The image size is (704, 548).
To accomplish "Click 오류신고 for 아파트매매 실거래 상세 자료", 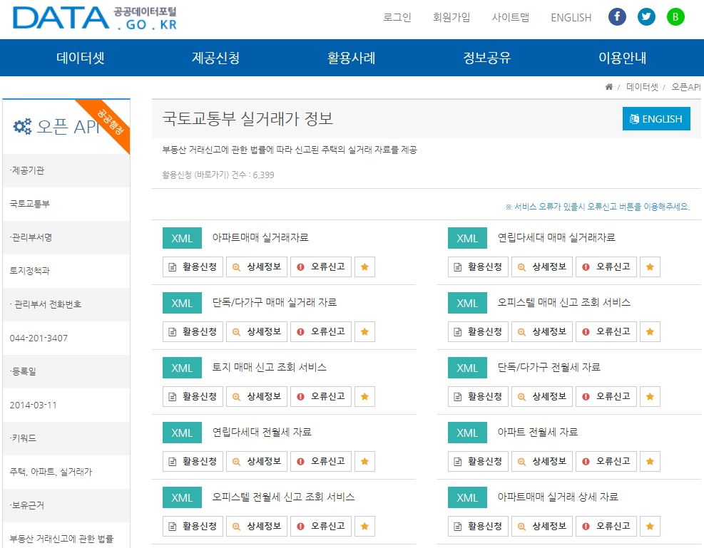I will 606,526.
